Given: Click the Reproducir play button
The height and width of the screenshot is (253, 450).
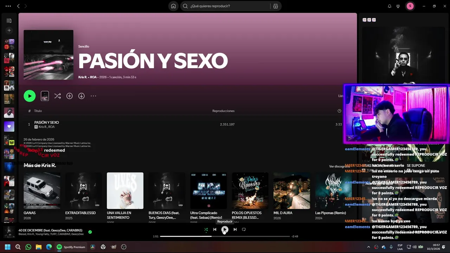Looking at the screenshot, I should click(x=225, y=229).
